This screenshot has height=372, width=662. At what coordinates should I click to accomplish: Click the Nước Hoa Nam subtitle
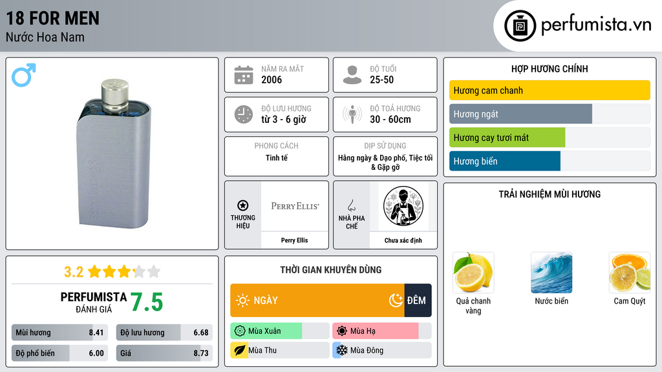pos(45,37)
